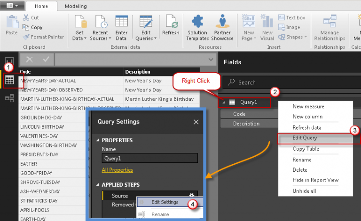Select Edit Query from context menu
Viewport: 361px width, 221px height.
pyautogui.click(x=305, y=138)
